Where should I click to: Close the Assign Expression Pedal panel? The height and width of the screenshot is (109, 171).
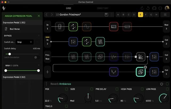[x=39, y=16]
